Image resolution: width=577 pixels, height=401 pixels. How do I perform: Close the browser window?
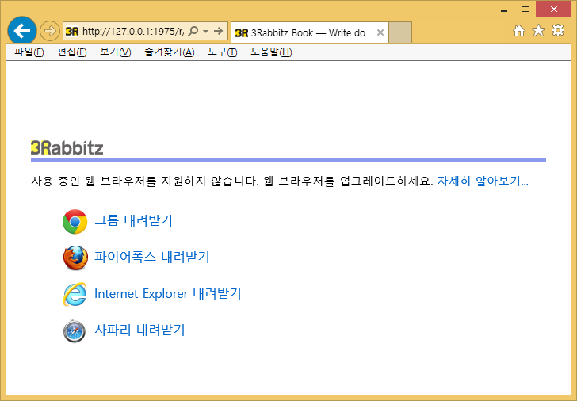pyautogui.click(x=554, y=10)
